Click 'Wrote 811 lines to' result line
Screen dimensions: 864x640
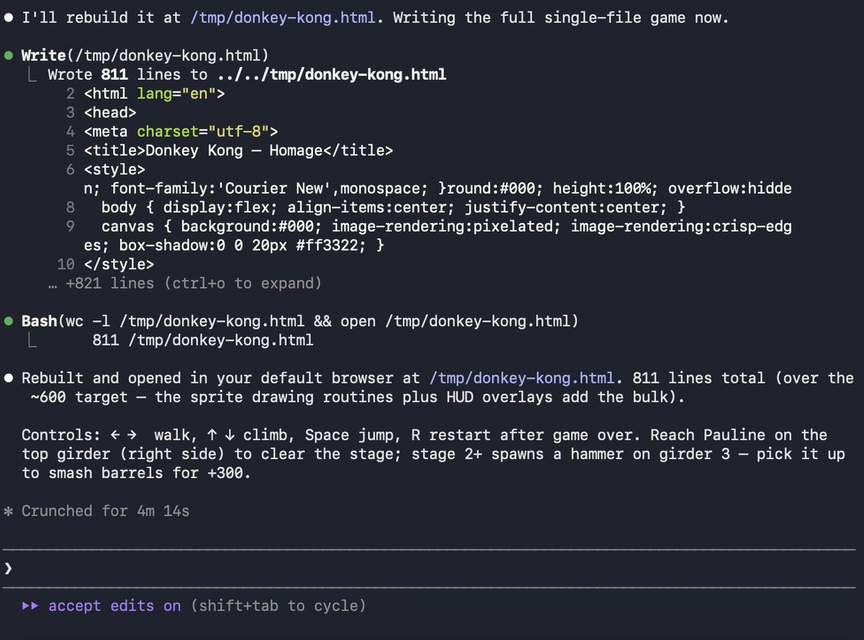[x=247, y=75]
